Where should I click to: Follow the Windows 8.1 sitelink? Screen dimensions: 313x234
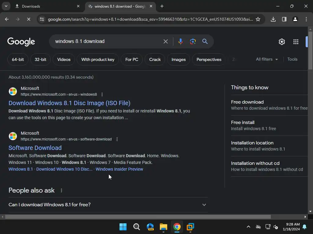[x=20, y=169]
